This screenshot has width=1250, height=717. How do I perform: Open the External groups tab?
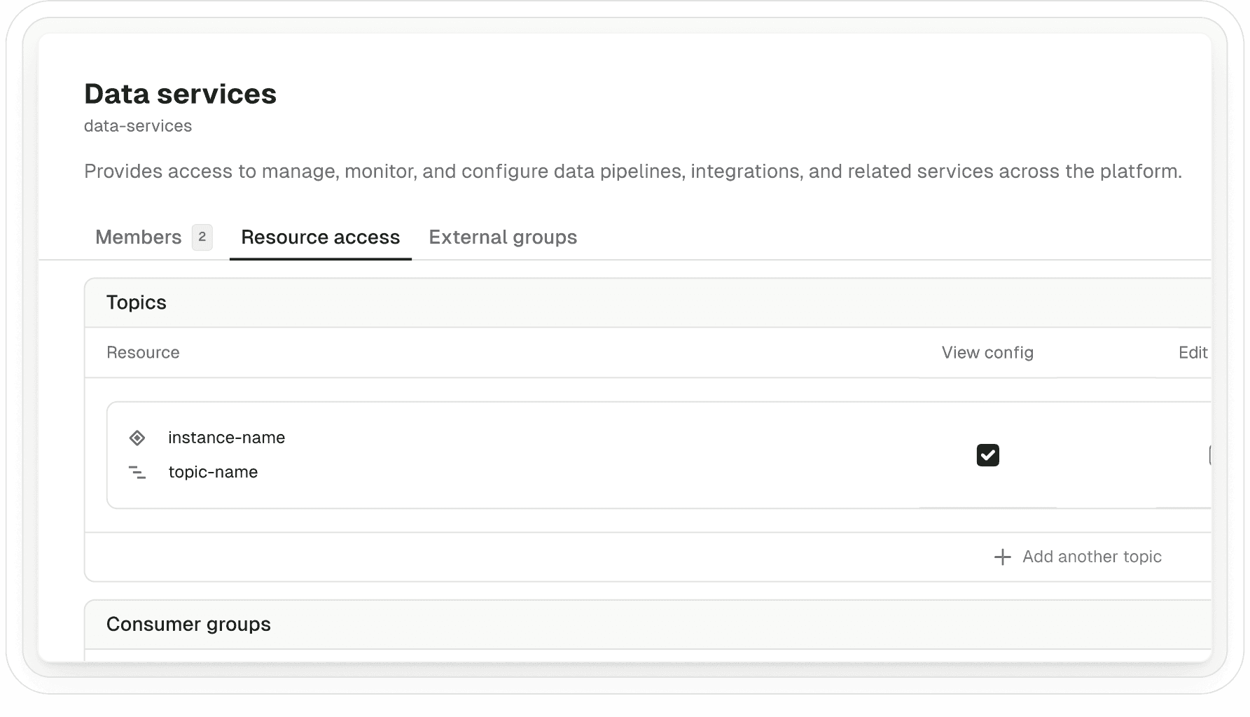pos(502,237)
